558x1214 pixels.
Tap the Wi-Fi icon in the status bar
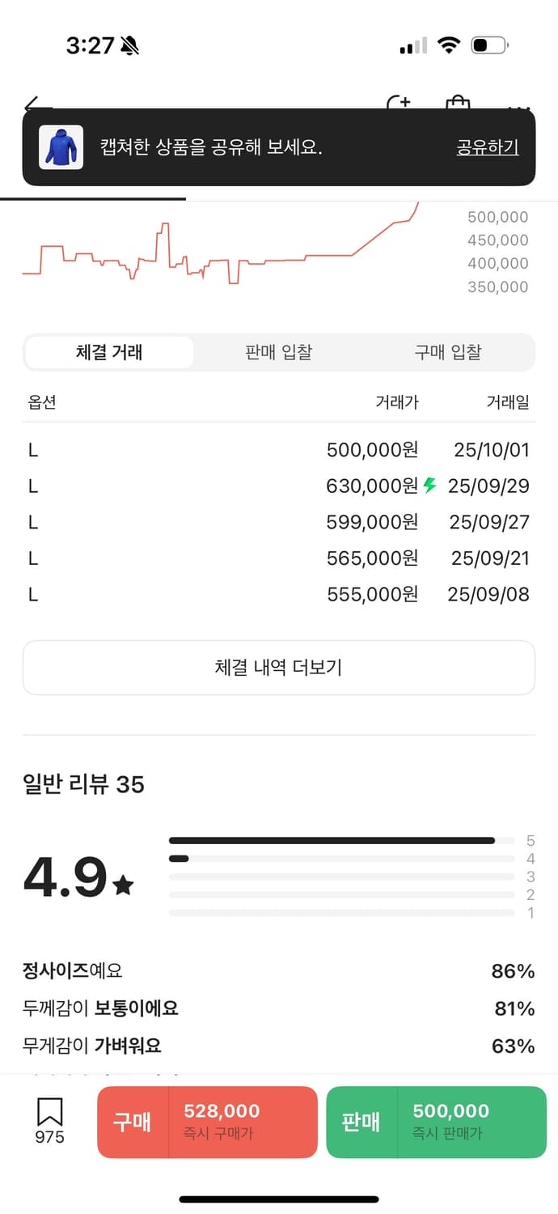tap(449, 45)
